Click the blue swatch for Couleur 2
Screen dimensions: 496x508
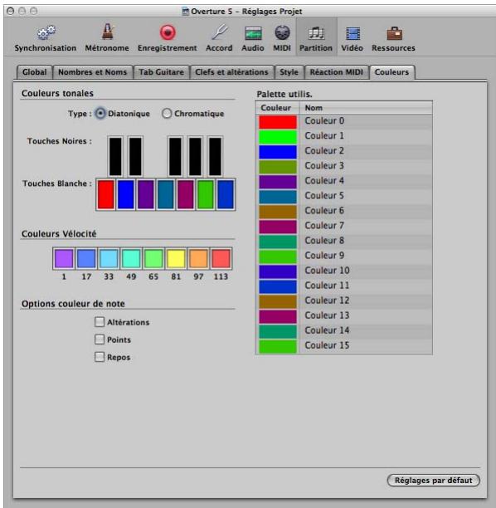tap(278, 152)
